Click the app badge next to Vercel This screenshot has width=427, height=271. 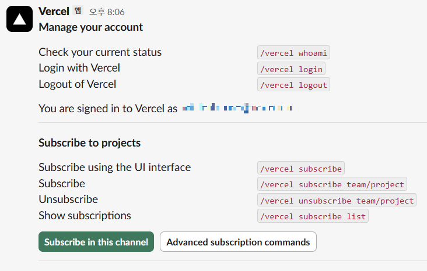(x=78, y=11)
